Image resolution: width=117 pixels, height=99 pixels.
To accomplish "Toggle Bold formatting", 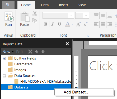I will 46,24.
